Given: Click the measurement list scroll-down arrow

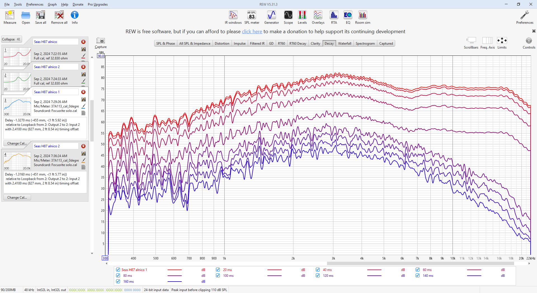Looking at the screenshot, I should (92, 253).
